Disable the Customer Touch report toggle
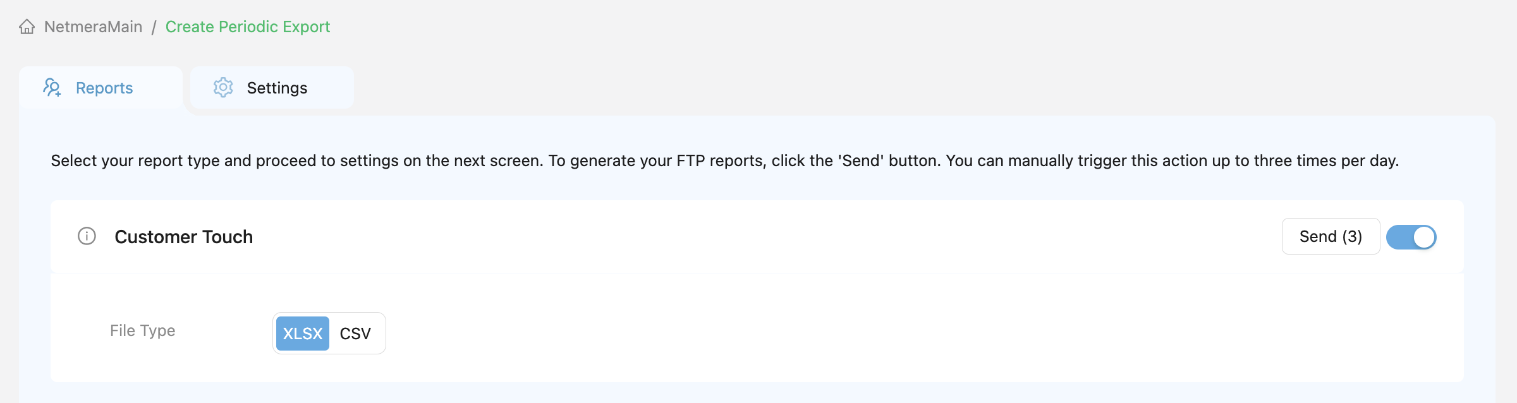1517x403 pixels. tap(1411, 237)
